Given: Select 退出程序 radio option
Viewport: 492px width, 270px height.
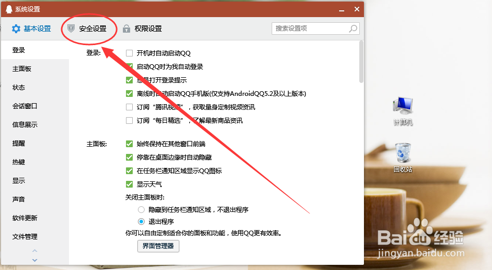Looking at the screenshot, I should [x=141, y=221].
